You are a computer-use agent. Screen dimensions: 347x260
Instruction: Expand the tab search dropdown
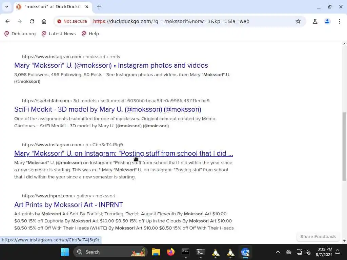(x=7, y=7)
